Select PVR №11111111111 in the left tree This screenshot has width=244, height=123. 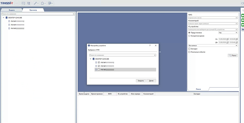pos(17,25)
